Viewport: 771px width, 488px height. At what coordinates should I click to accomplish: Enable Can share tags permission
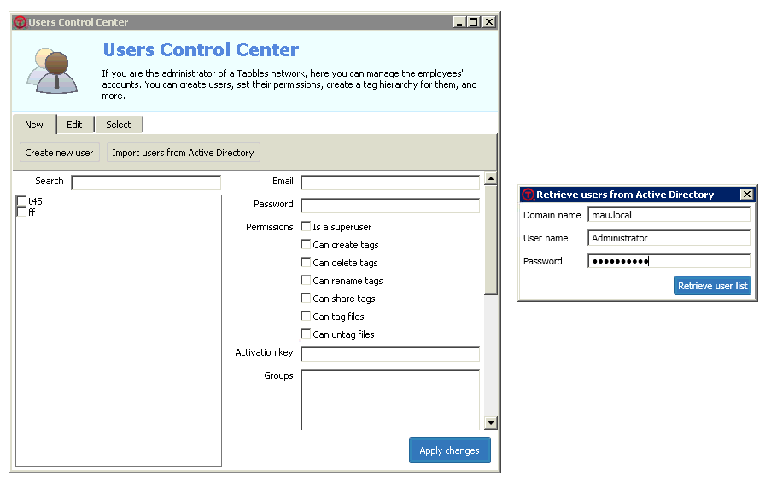point(306,299)
